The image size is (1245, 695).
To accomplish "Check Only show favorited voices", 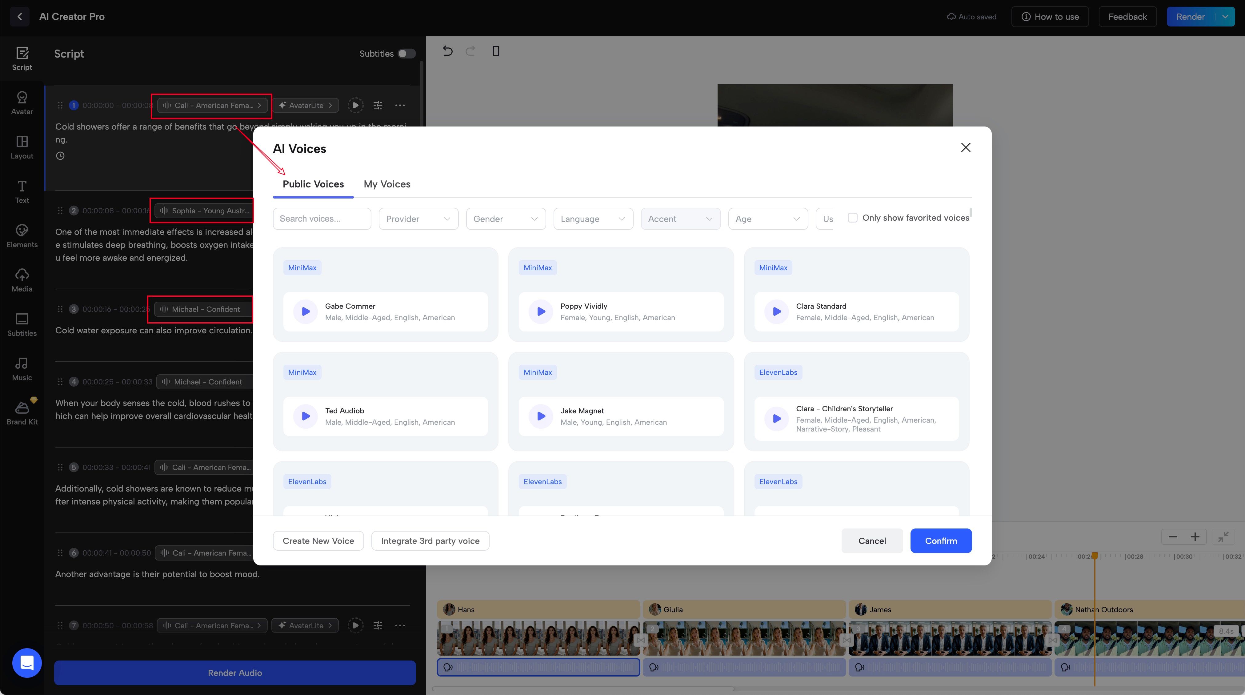I will click(853, 218).
